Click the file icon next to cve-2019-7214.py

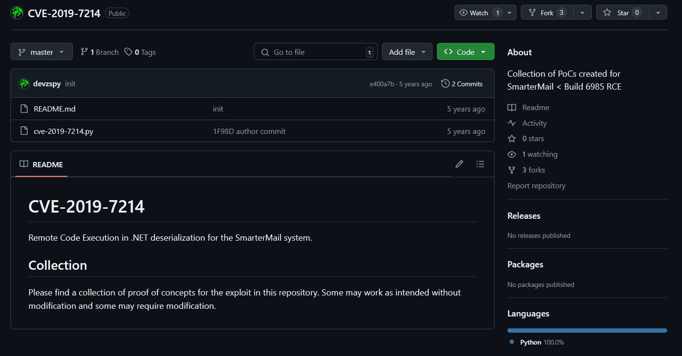coord(24,131)
